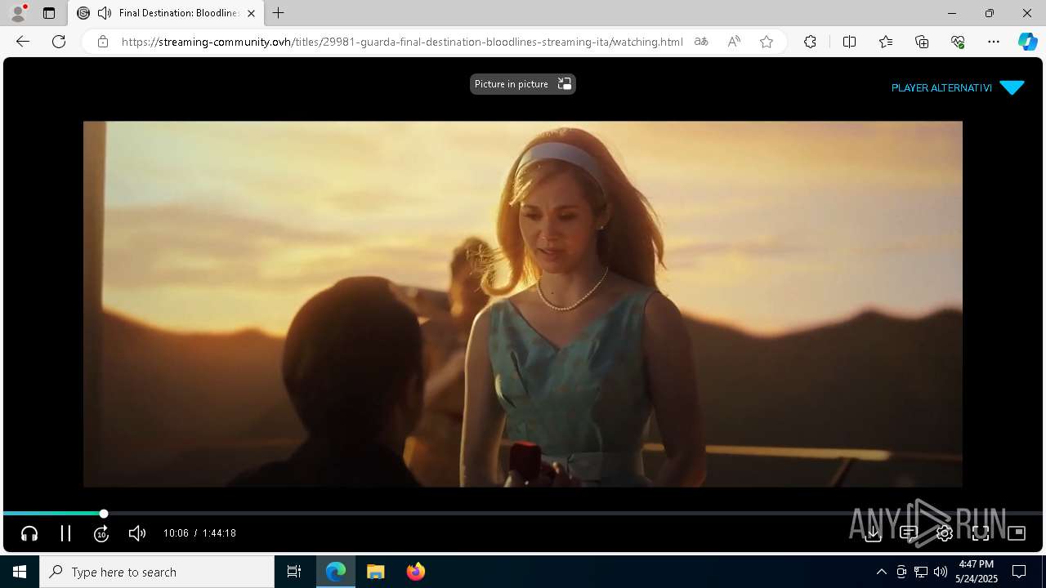Open a new browser tab

tap(278, 13)
